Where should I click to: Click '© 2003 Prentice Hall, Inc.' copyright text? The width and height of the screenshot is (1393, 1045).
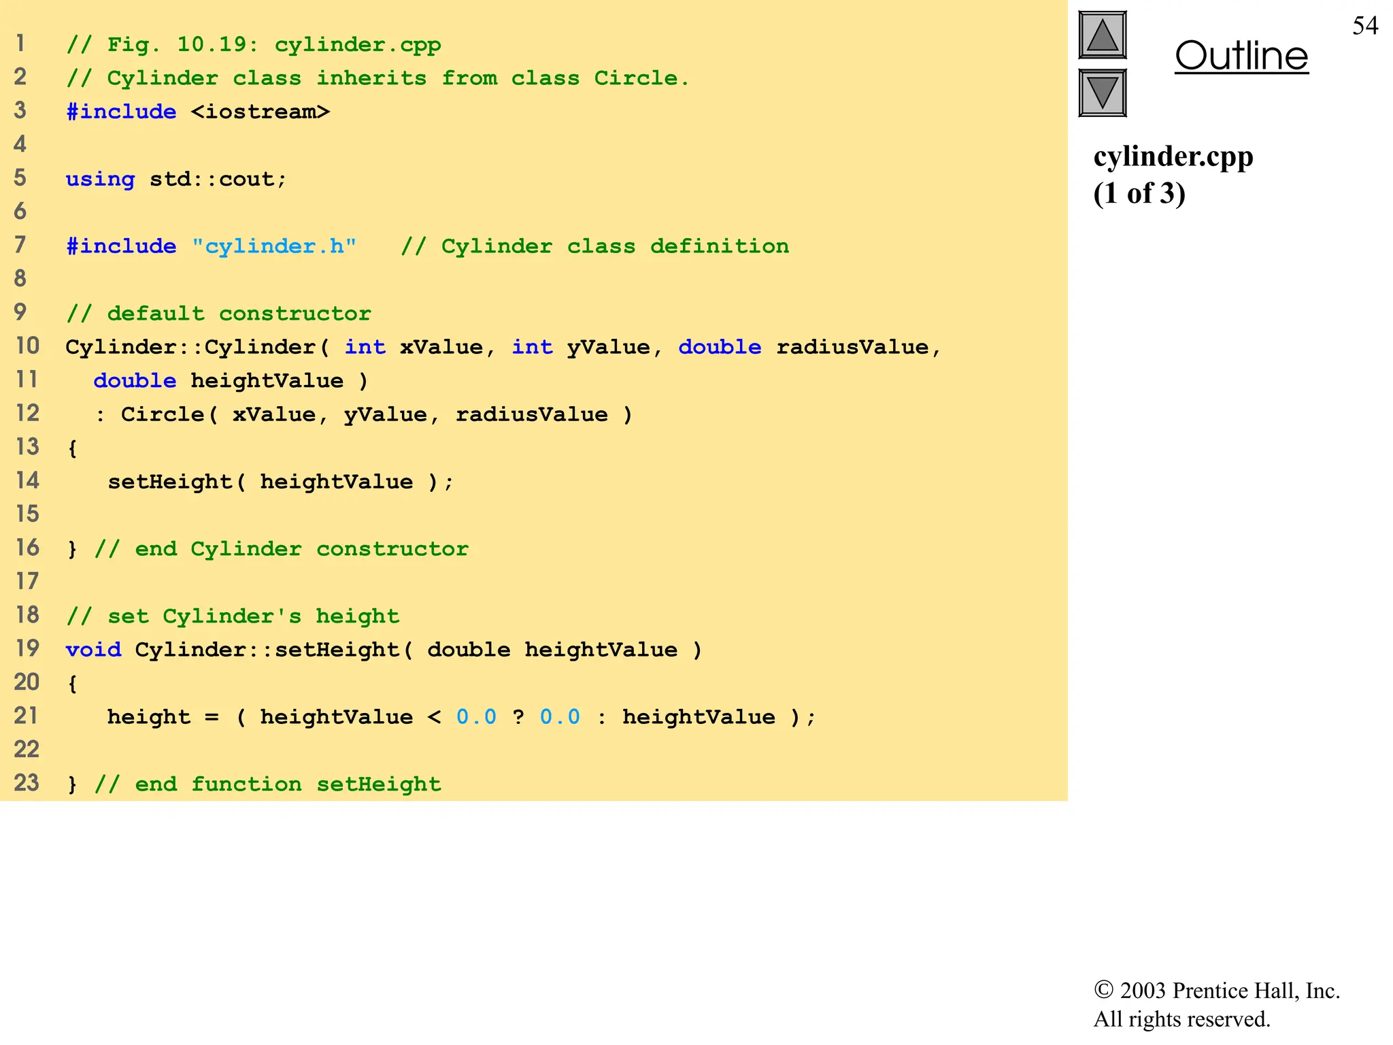1217,991
